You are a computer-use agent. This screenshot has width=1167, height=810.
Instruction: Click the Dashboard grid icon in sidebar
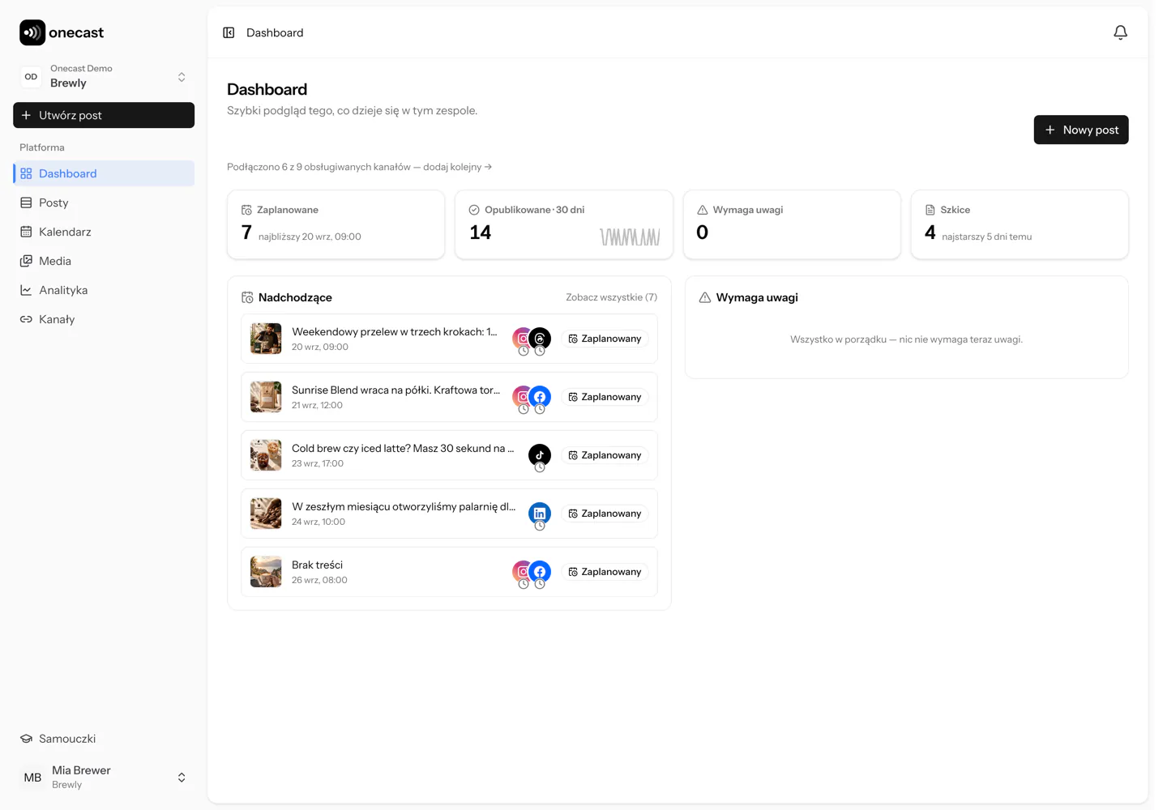point(26,173)
